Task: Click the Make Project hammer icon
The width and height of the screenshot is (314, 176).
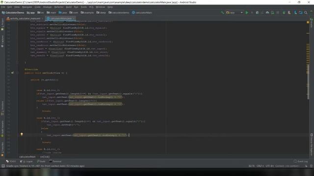Action: (222, 13)
